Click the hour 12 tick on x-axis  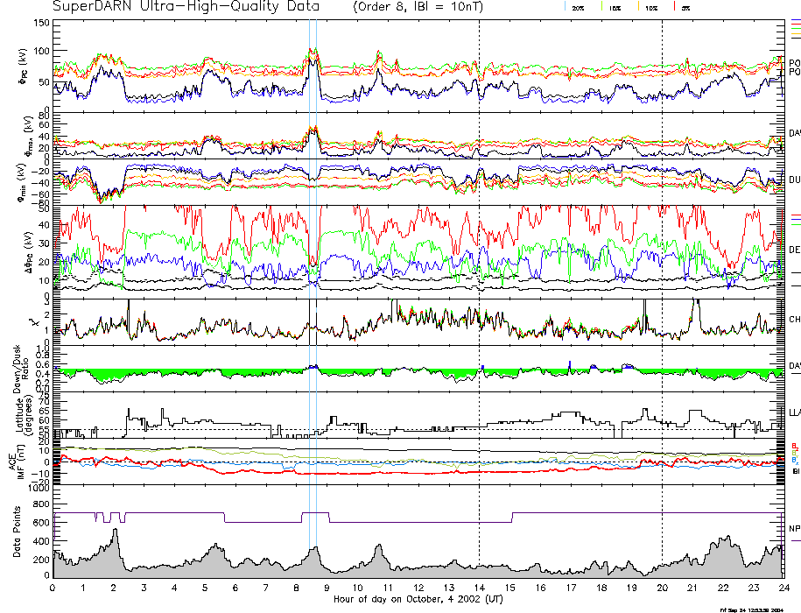pyautogui.click(x=418, y=588)
